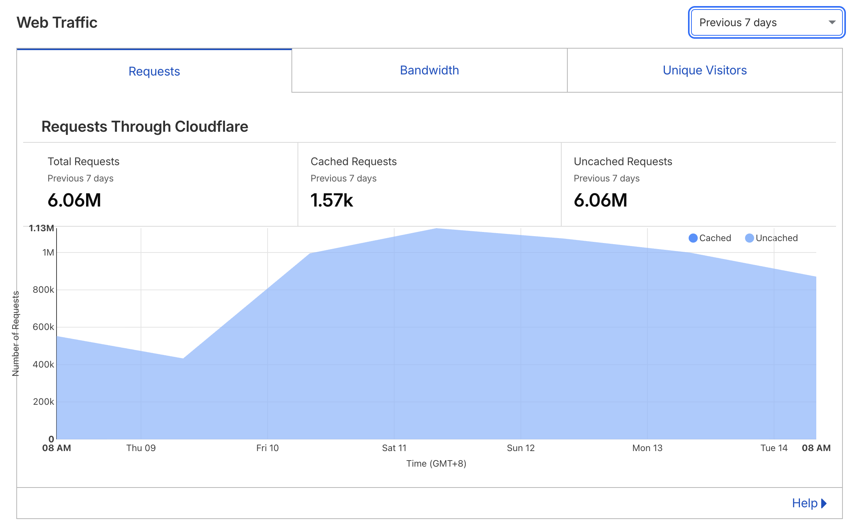Click the Uncached Requests 6.06M value

[x=600, y=200]
